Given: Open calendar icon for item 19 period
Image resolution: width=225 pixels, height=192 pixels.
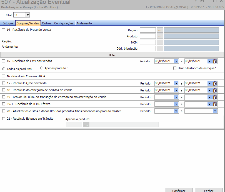Looking at the screenshot, I should click(215, 97).
